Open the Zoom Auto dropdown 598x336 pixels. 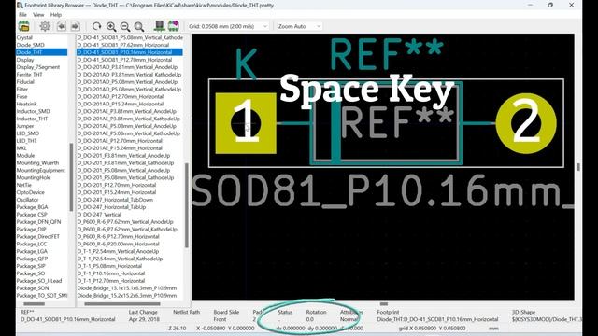tap(299, 26)
